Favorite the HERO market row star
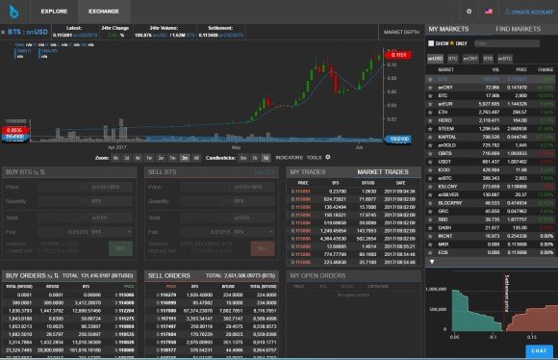 click(x=430, y=120)
